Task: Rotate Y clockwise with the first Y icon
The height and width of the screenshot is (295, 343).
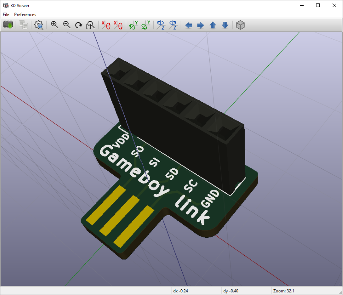Action: coord(134,25)
